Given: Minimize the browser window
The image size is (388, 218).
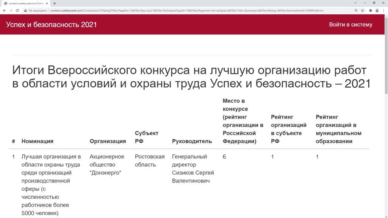Looking at the screenshot, I should pyautogui.click(x=365, y=3).
